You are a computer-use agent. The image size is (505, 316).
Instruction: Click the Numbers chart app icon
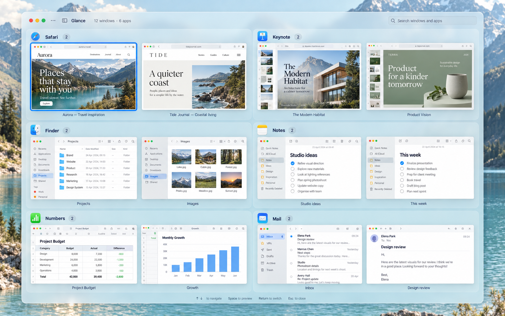pos(35,218)
